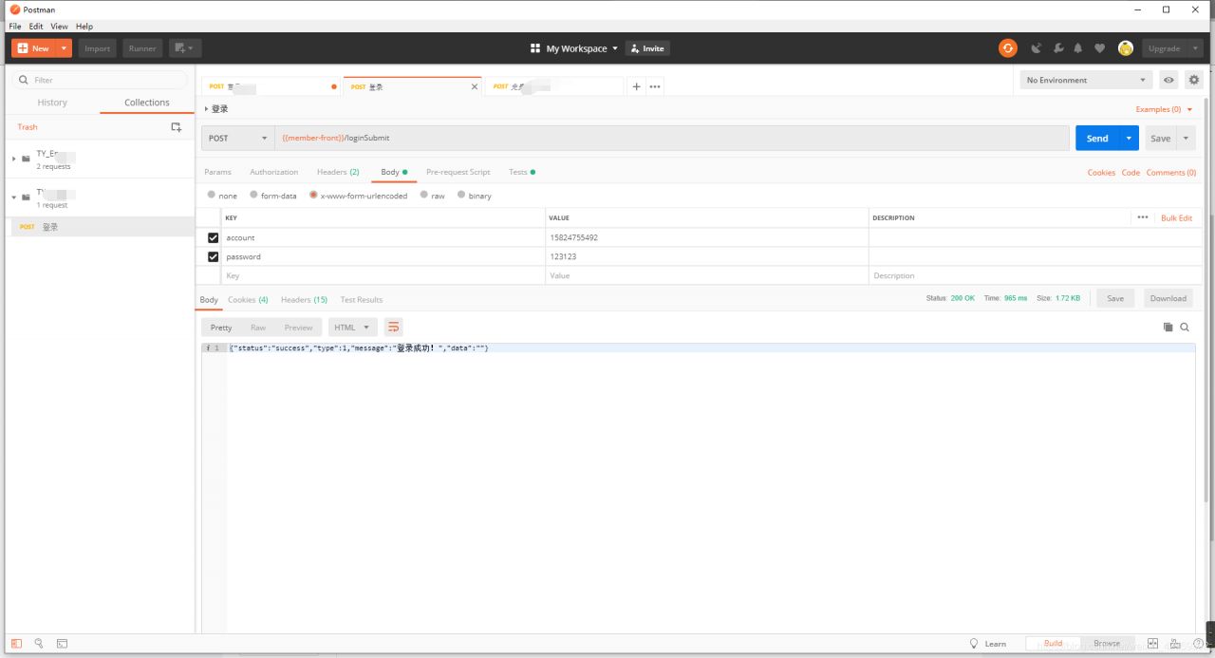Expand the HTML response format dropdown
This screenshot has height=658, width=1215.
[x=352, y=327]
